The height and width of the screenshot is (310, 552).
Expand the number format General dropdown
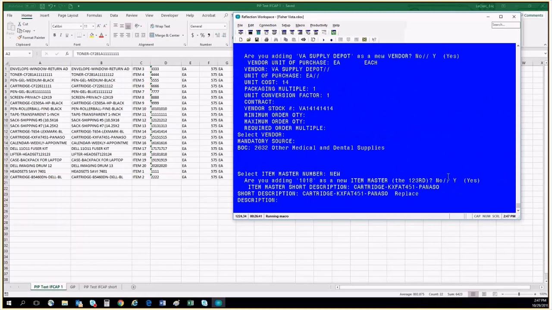[x=225, y=26]
